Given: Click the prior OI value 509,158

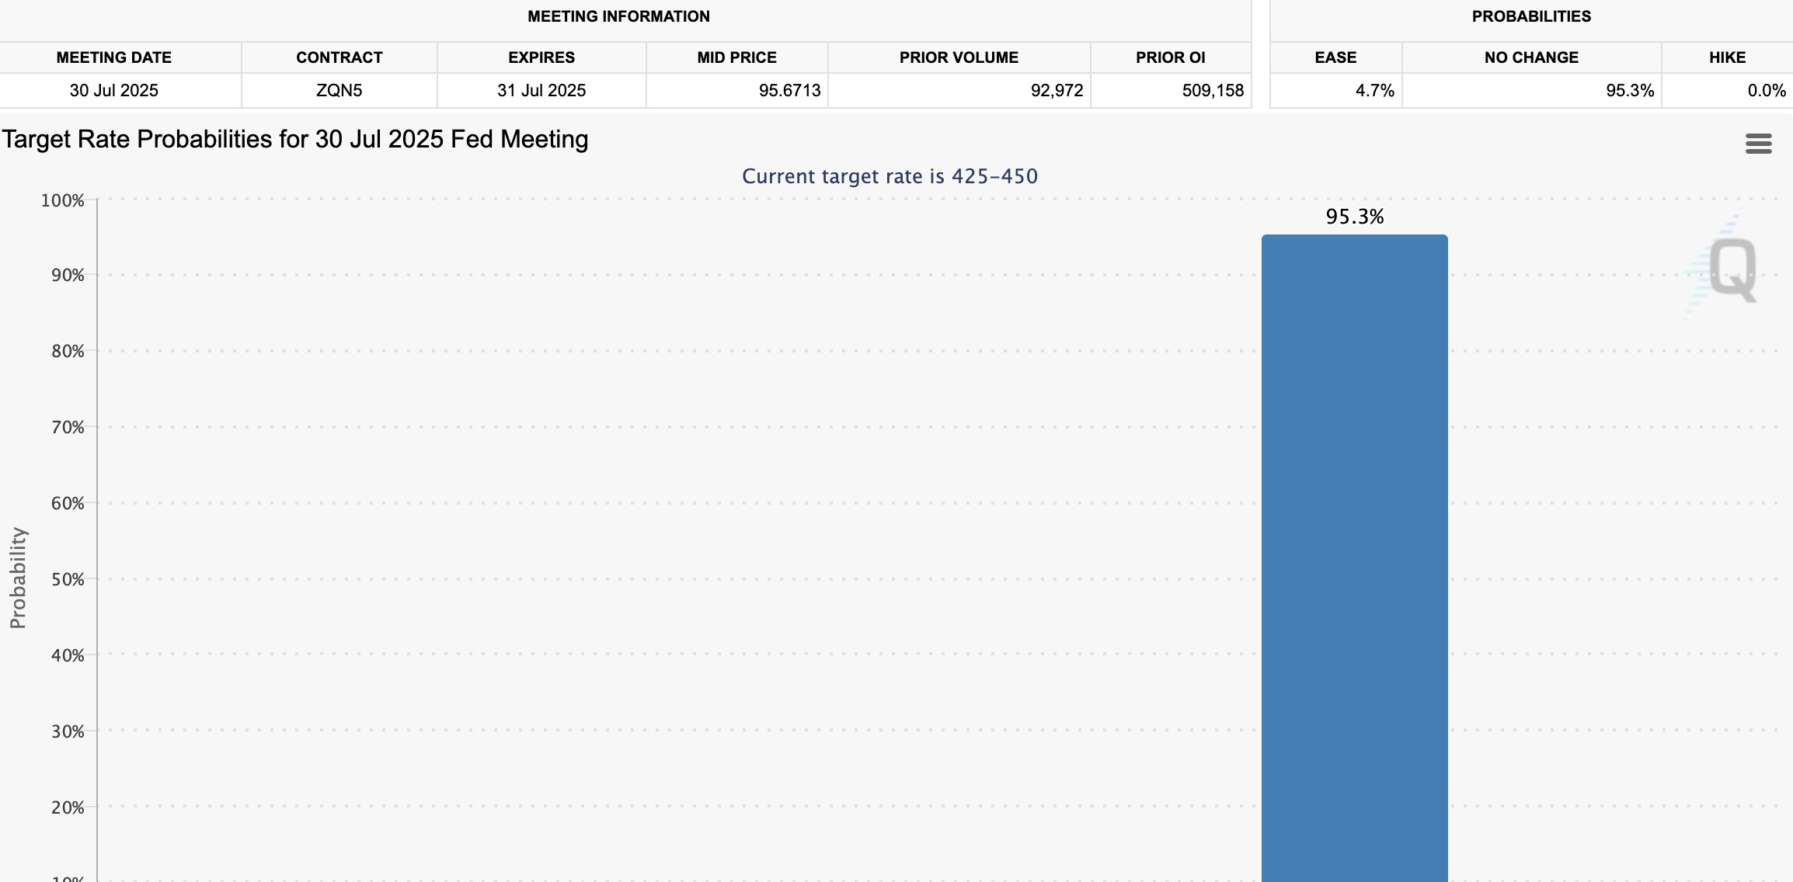Looking at the screenshot, I should (x=1213, y=90).
